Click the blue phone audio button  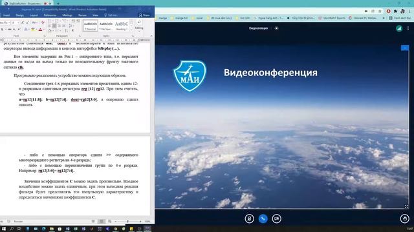(263, 218)
